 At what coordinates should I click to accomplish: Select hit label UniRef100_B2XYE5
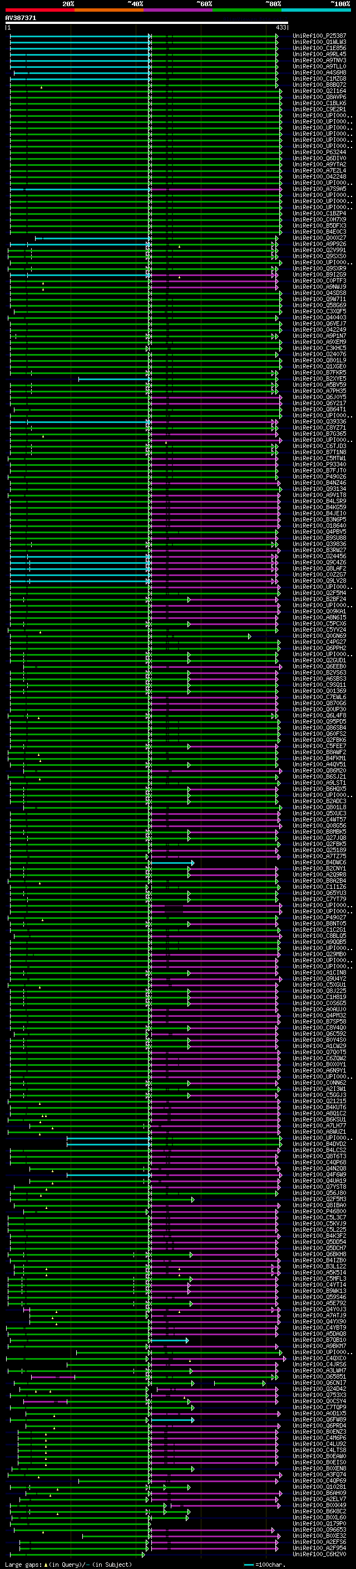[319, 379]
